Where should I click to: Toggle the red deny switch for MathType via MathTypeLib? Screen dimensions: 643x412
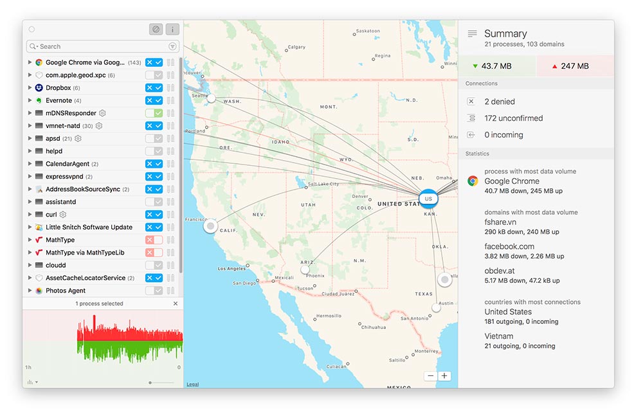[154, 253]
